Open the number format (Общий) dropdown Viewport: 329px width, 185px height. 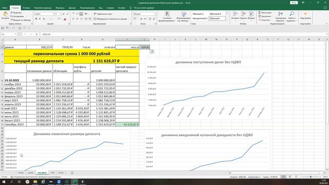click(x=154, y=14)
